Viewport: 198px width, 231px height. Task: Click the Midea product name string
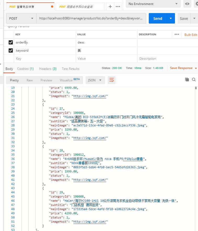coord(113,117)
